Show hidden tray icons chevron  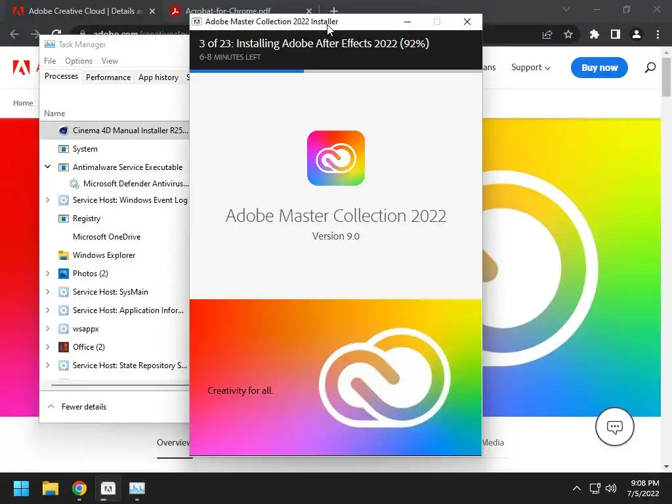577,488
